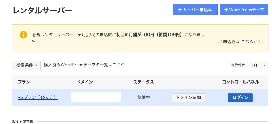Select the 表示件数 value field showing 10
Viewport: 272px width, 124px height.
pos(254,65)
